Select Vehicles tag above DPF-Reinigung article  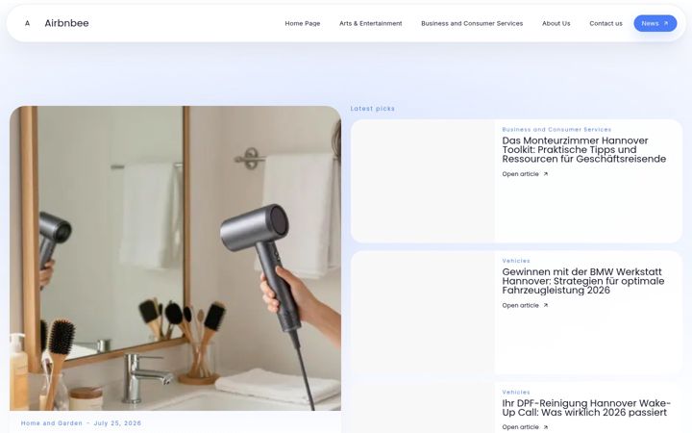[516, 392]
